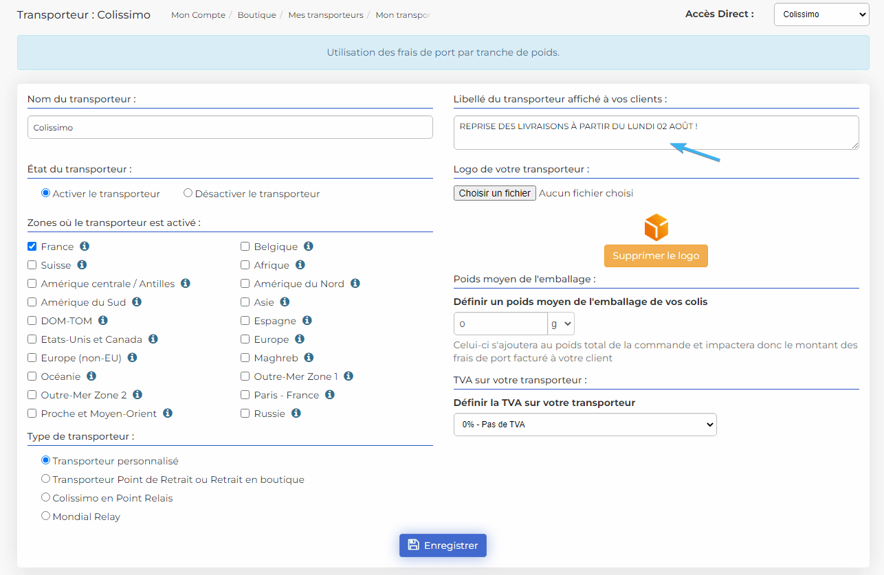
Task: Open info icon for Europe (non-EU)
Action: coord(133,357)
